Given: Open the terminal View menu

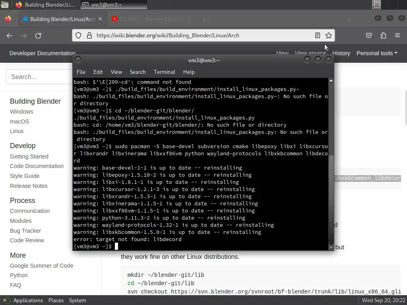Looking at the screenshot, I should pyautogui.click(x=116, y=72).
